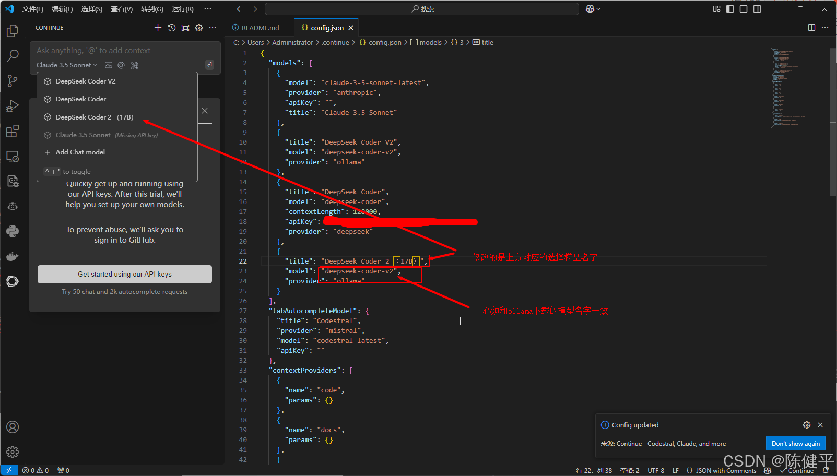Screen dimensions: 837x476
Task: Choose Add Chat model option
Action: click(117, 152)
